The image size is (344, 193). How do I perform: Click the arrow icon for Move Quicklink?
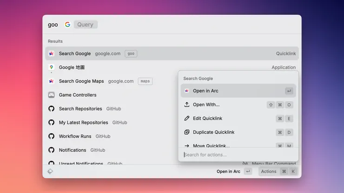coord(187,146)
